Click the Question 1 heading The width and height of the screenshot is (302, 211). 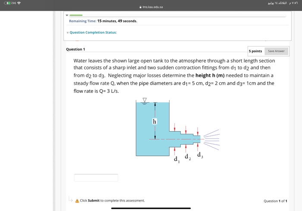tap(75, 49)
